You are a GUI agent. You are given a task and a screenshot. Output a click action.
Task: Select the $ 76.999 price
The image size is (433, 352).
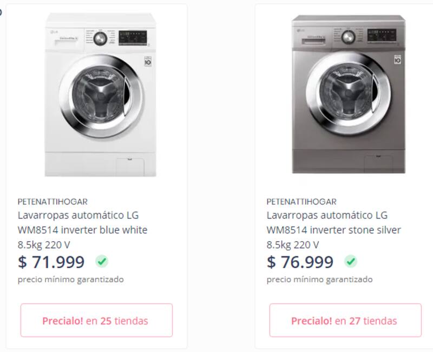pos(300,262)
